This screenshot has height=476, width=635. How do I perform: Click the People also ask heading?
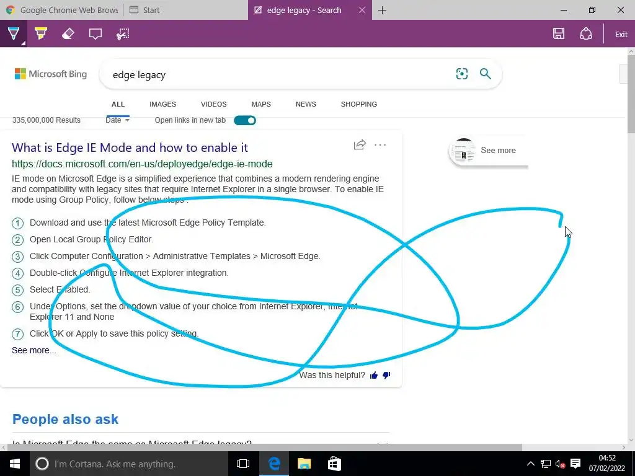(x=65, y=420)
